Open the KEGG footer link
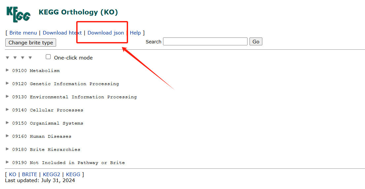This screenshot has height=189, width=365. coord(73,175)
